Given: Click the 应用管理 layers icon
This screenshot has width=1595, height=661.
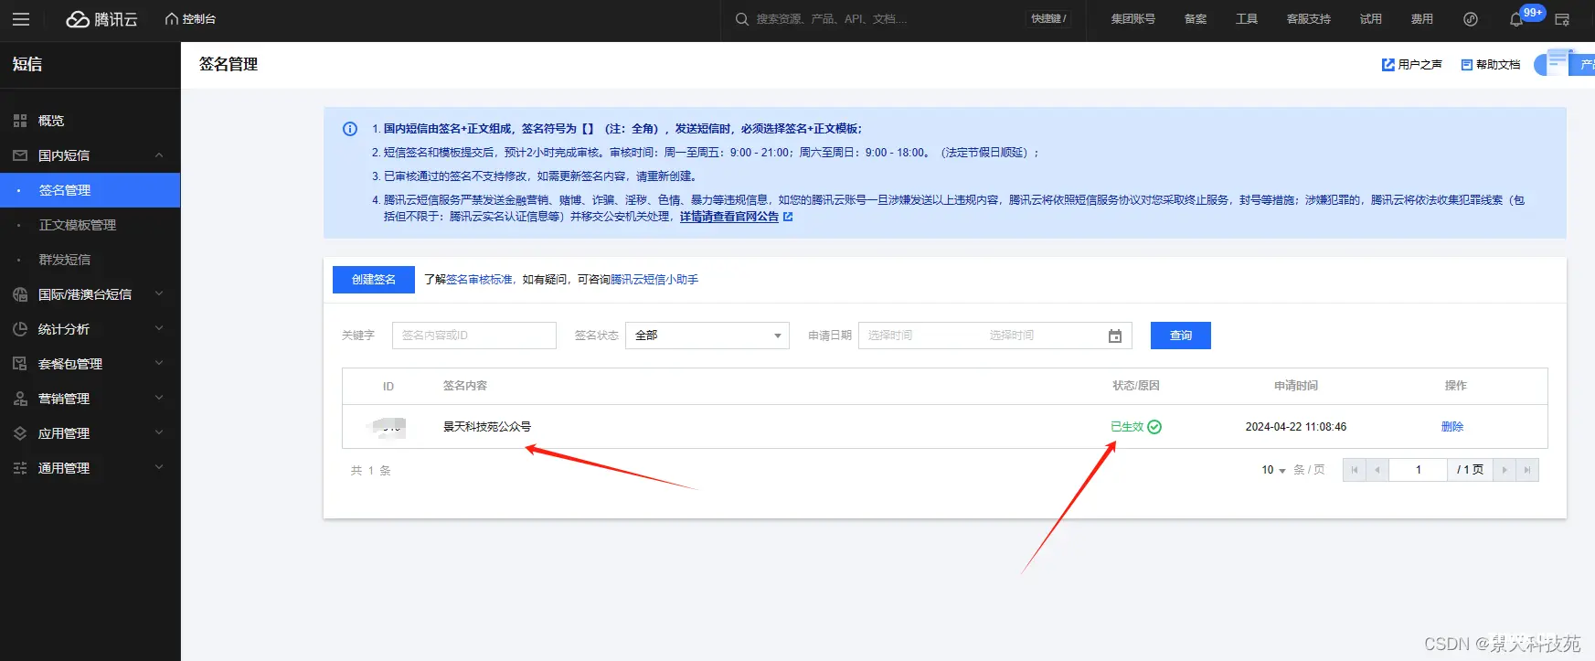Looking at the screenshot, I should coord(20,433).
